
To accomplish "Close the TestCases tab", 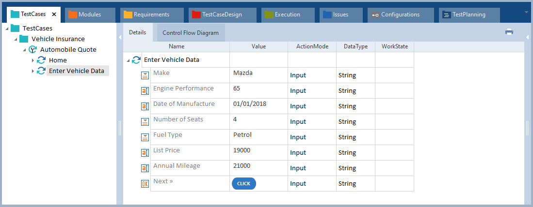I will pos(54,15).
